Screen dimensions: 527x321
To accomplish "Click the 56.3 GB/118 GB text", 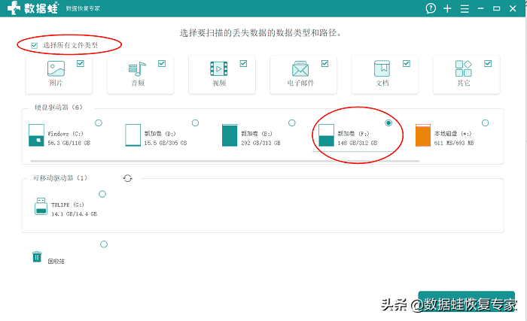I will (69, 143).
